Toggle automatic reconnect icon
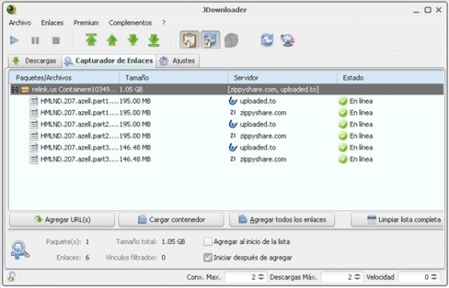 click(210, 40)
